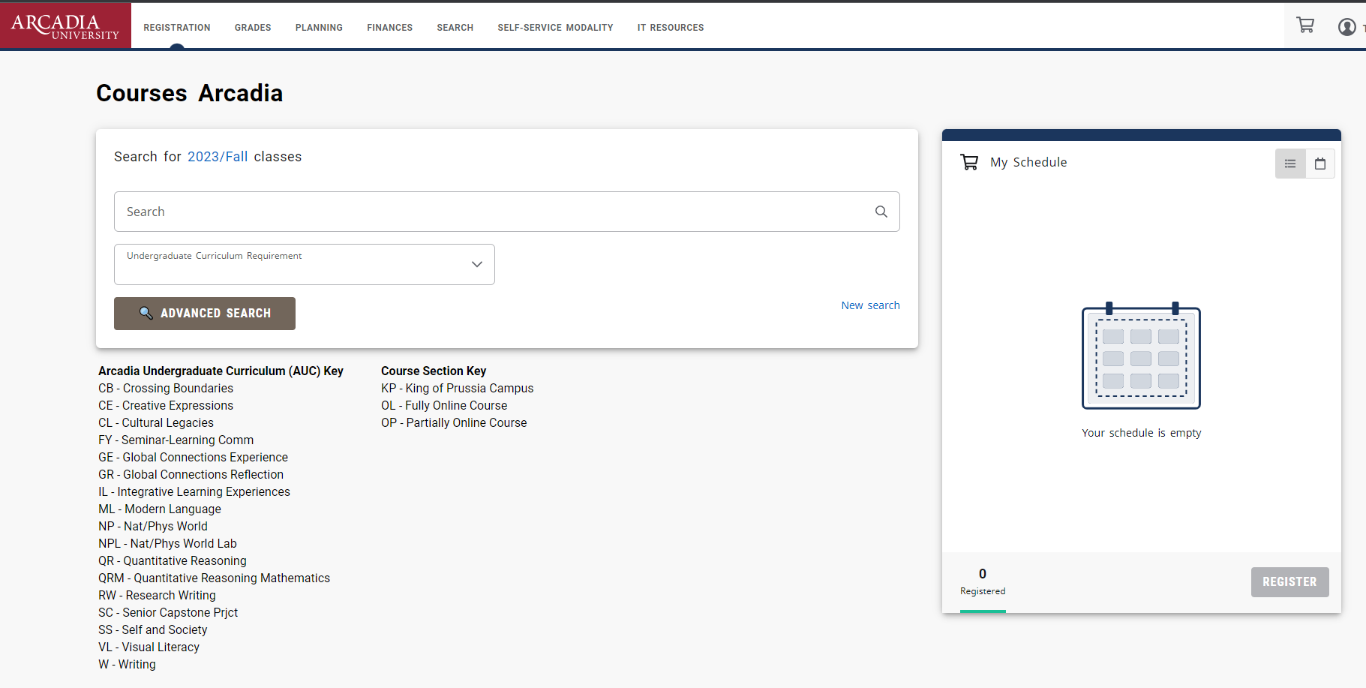Expand Undergraduate Curriculum Requirement dropdown
Viewport: 1366px width, 688px height.
click(305, 264)
